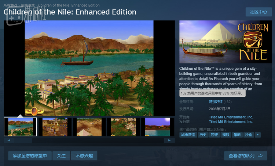Select the pyramid desert screenshot thumbnail
The height and width of the screenshot is (166, 275).
[x=89, y=127]
